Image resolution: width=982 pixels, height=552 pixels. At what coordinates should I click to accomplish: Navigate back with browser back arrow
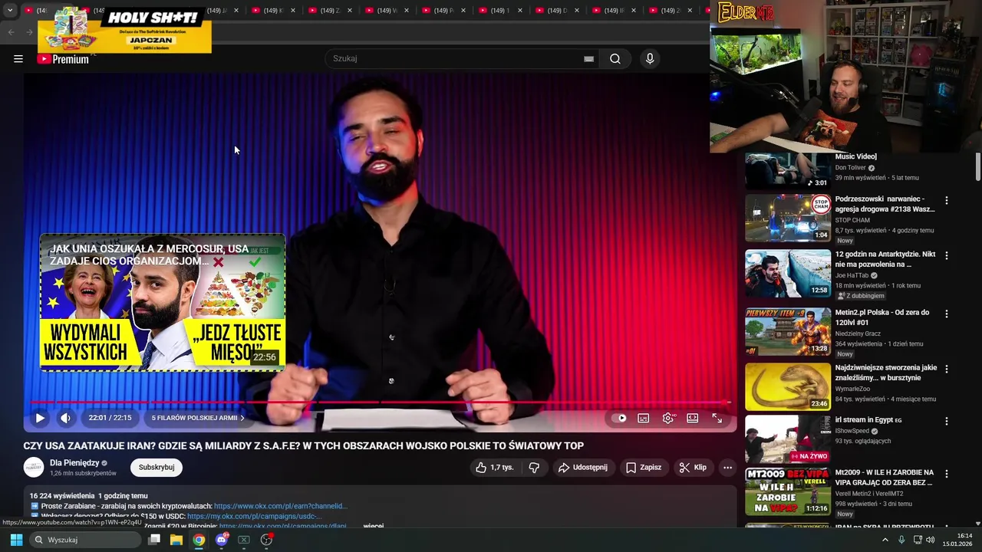click(x=11, y=31)
